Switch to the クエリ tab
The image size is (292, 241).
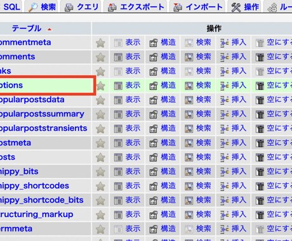coord(81,7)
